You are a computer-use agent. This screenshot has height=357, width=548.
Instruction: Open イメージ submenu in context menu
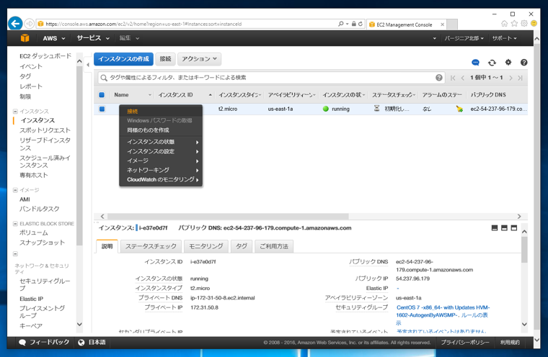coord(161,161)
